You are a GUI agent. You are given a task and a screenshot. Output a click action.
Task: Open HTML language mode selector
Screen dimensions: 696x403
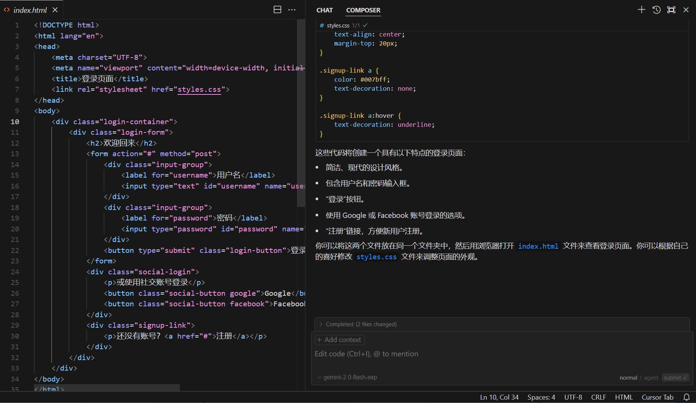click(x=624, y=397)
